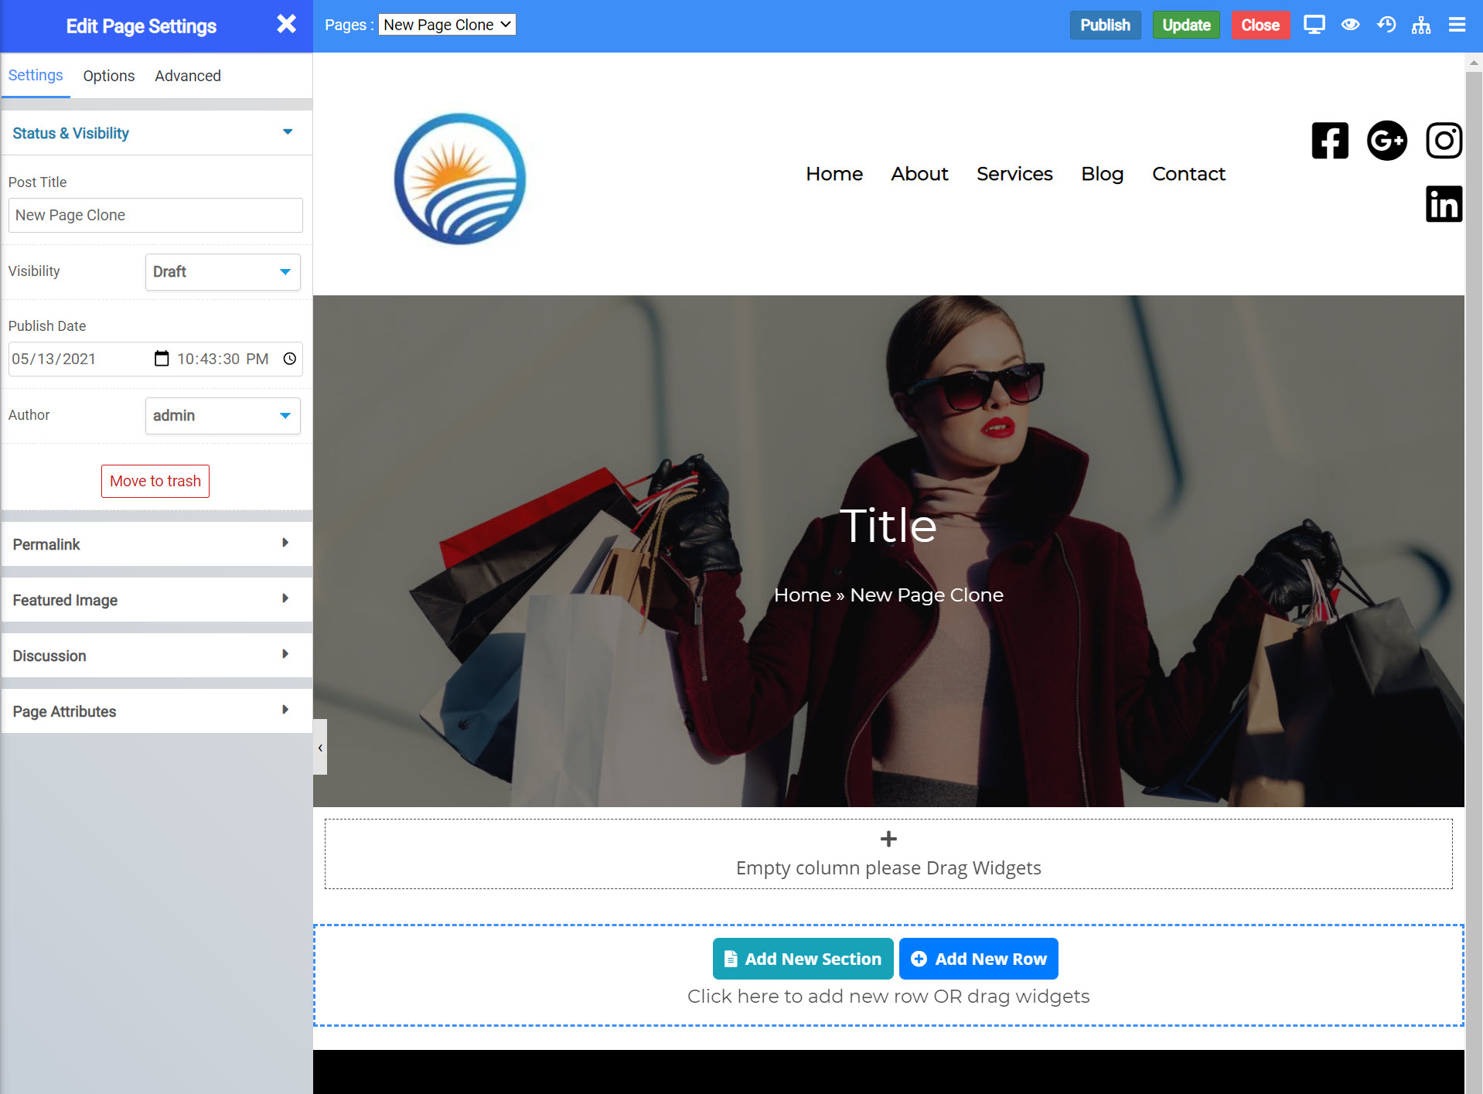Open the Advanced tab in Edit Page Settings

coord(187,75)
